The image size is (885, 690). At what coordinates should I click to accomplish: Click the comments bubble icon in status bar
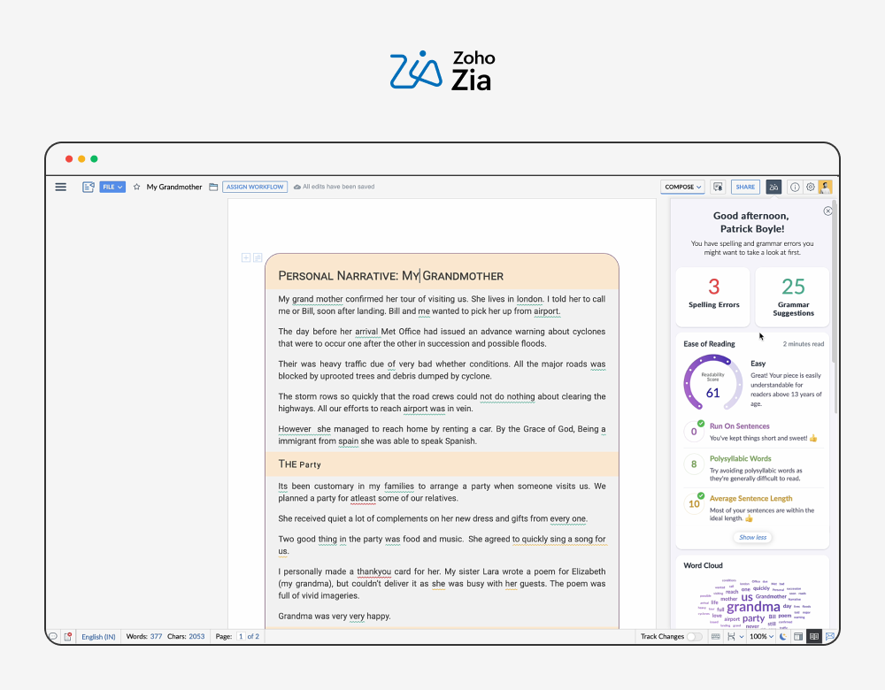pyautogui.click(x=53, y=636)
